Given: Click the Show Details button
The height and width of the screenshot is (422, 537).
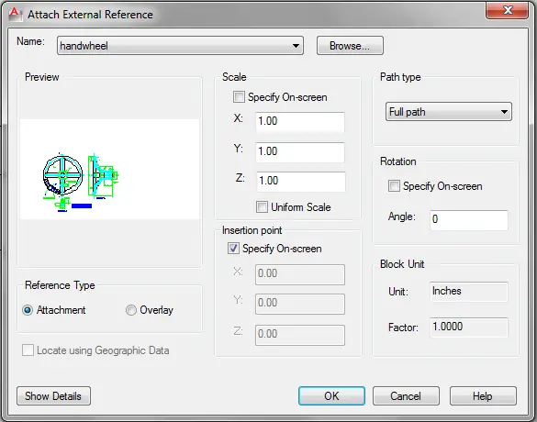Looking at the screenshot, I should tap(53, 396).
